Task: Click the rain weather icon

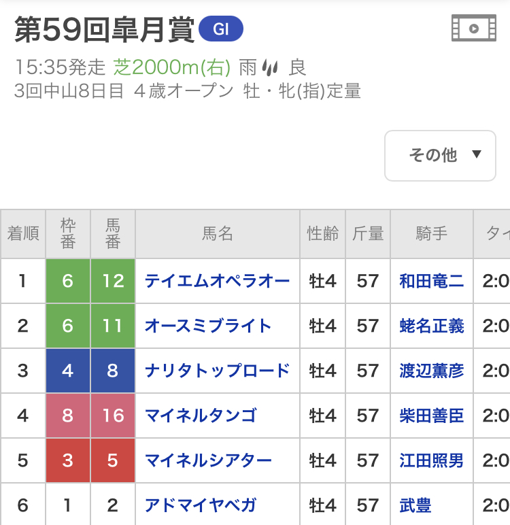Action: point(271,67)
